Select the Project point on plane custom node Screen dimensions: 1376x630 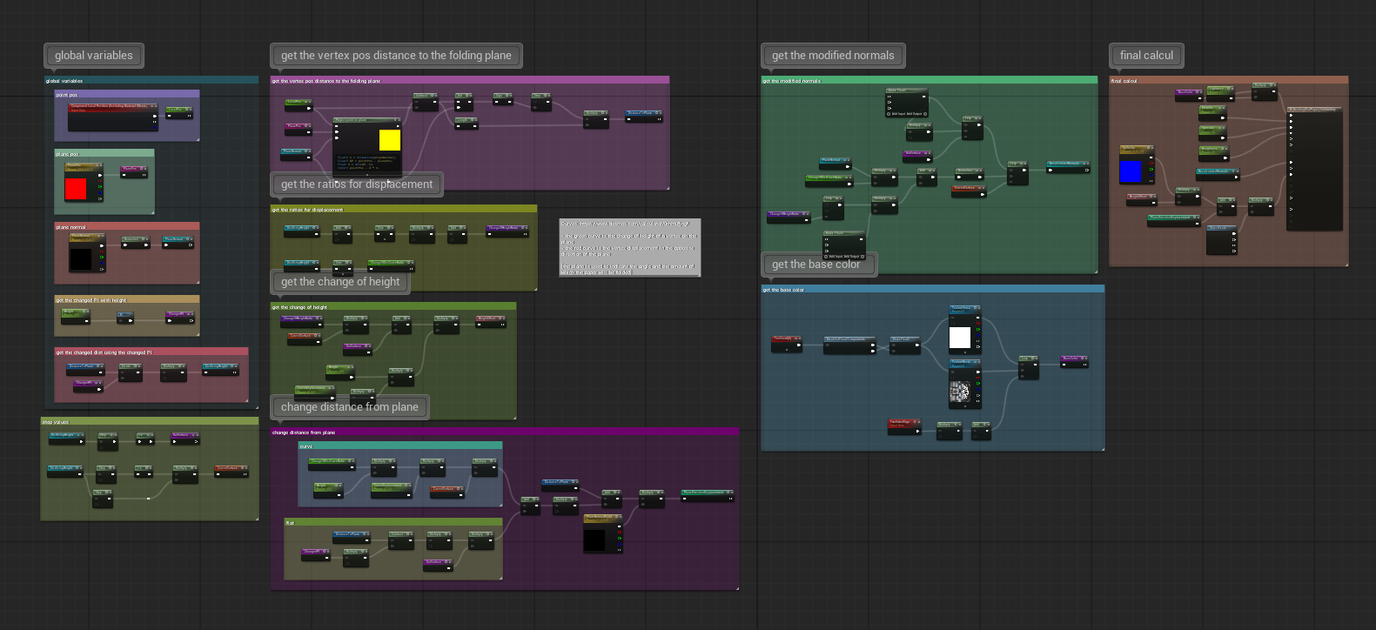pyautogui.click(x=367, y=146)
